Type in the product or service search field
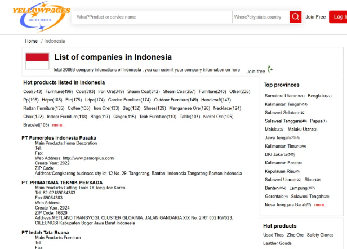 (152, 17)
